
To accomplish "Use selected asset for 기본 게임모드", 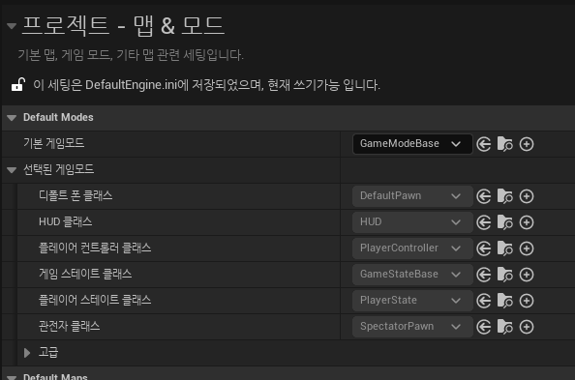I will click(484, 144).
